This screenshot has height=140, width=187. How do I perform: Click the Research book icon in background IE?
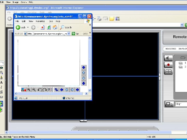pyautogui.click(x=118, y=19)
